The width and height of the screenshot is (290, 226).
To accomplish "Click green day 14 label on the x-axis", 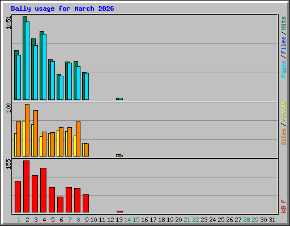I will point(127,220).
